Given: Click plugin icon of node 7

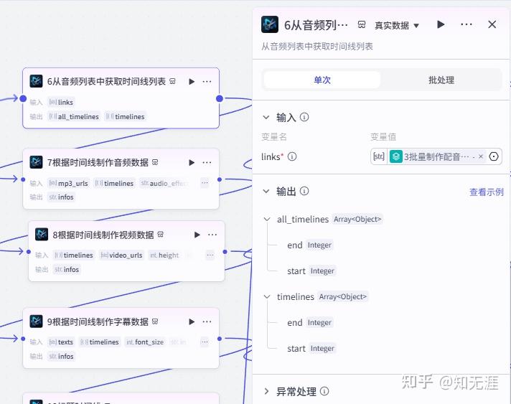Looking at the screenshot, I should coord(36,162).
